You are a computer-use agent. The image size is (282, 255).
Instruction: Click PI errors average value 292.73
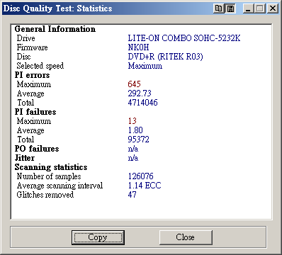pyautogui.click(x=140, y=93)
